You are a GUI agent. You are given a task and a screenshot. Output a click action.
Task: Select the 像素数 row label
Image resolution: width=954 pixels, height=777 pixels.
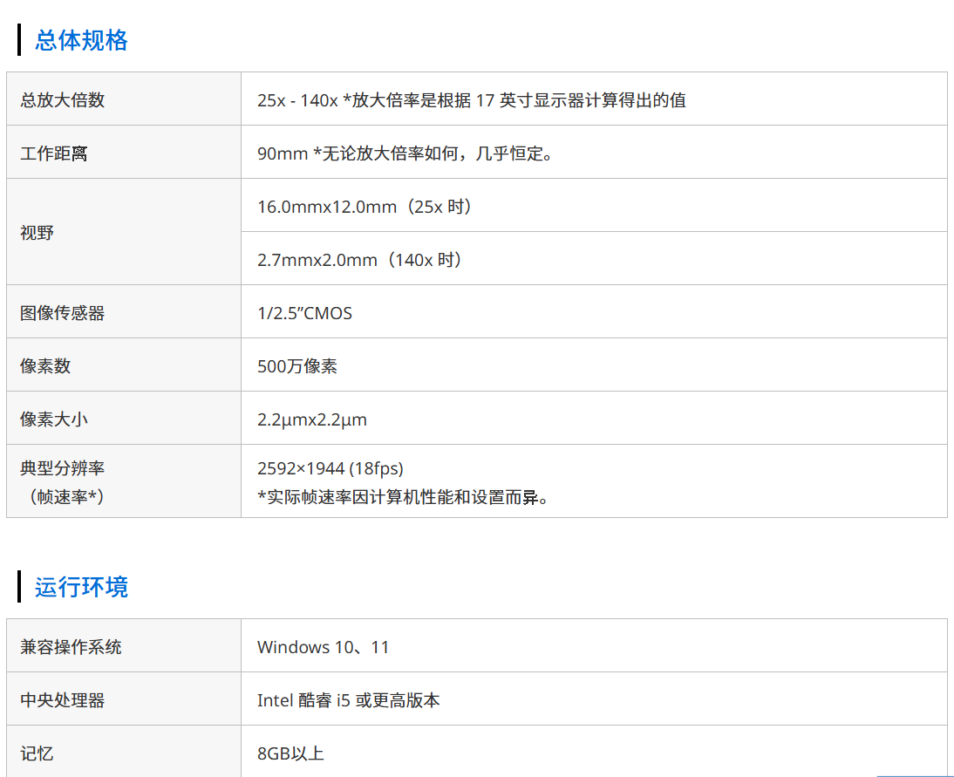point(45,365)
